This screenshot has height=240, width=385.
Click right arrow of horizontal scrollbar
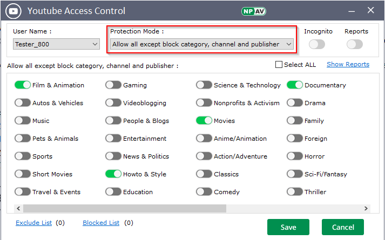pyautogui.click(x=367, y=208)
